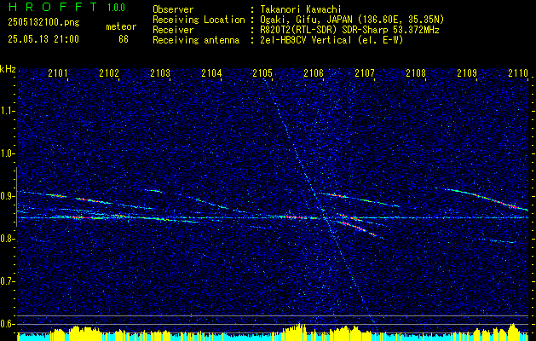The image size is (536, 341).
Task: Click the antenna value 2el-HB9CV Vertical
Action: 332,40
